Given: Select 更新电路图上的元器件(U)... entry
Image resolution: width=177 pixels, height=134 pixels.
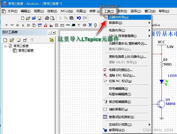Looking at the screenshot, I should [x=127, y=57].
